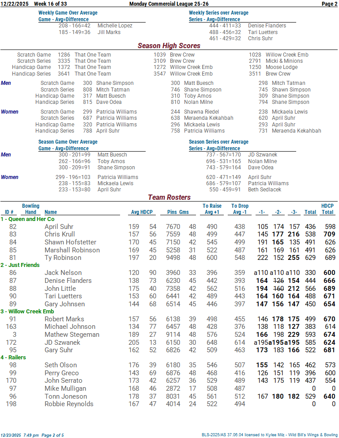339x438 pixels.
Task: Select Michelle Lopez in weekly game list
Action: 115,26
